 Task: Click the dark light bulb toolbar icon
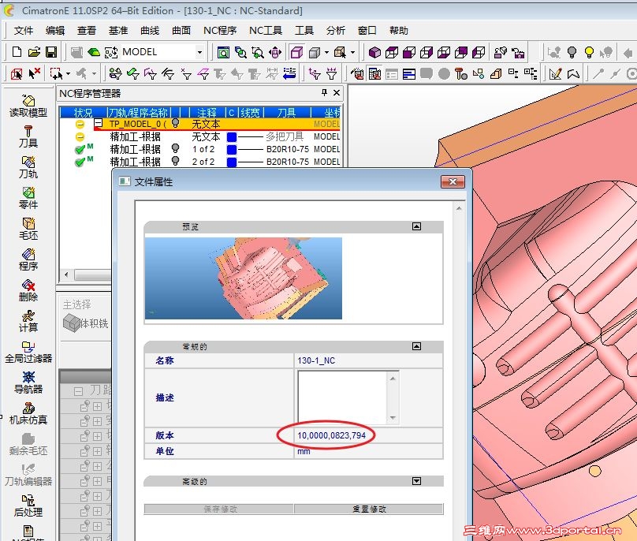pos(572,52)
